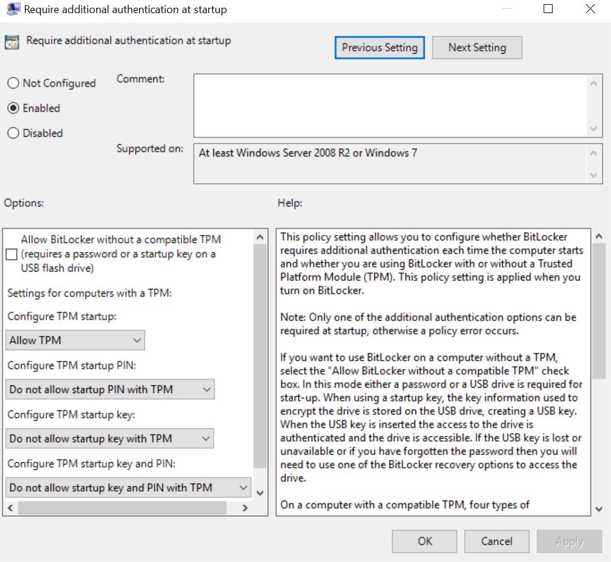This screenshot has height=562, width=611.
Task: Click the Options horizontal scrollbar left arrow
Action: 11,507
